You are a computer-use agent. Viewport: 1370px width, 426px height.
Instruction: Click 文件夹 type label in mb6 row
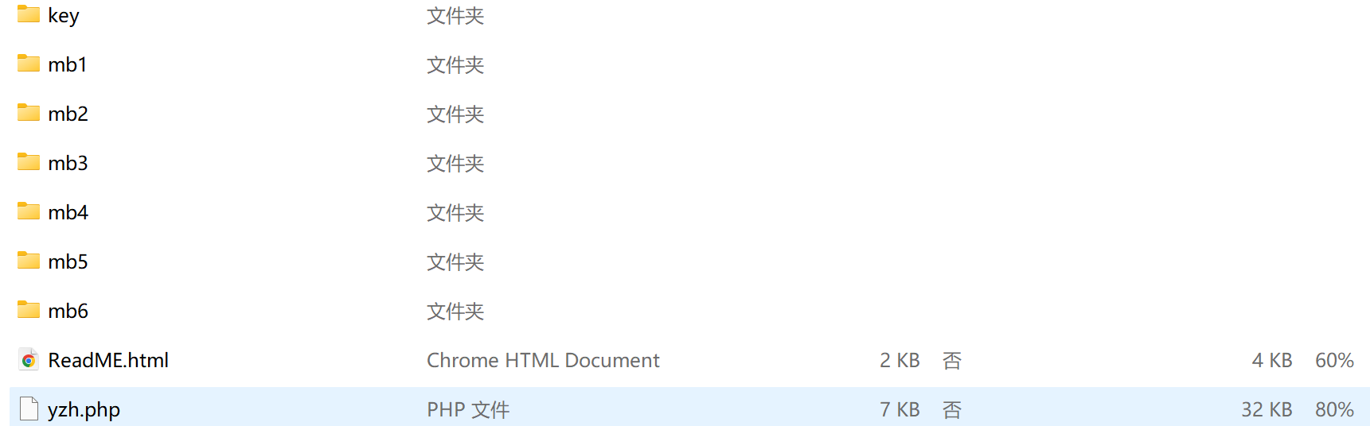click(455, 311)
